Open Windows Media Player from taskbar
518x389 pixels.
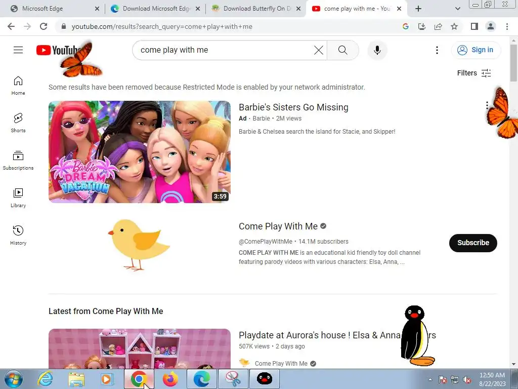(x=107, y=379)
